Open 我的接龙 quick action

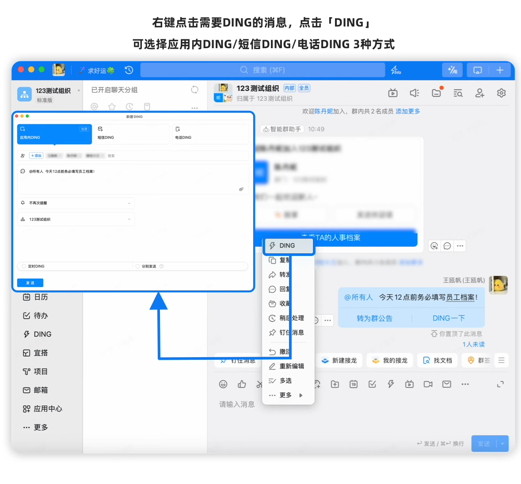pyautogui.click(x=390, y=360)
